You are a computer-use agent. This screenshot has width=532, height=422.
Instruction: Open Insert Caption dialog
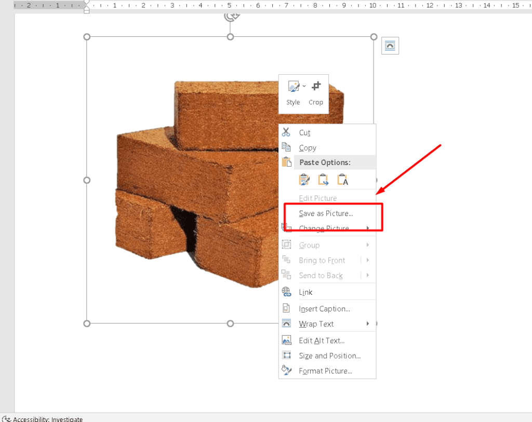324,309
